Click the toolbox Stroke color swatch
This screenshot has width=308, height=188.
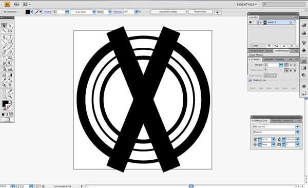(x=9, y=107)
